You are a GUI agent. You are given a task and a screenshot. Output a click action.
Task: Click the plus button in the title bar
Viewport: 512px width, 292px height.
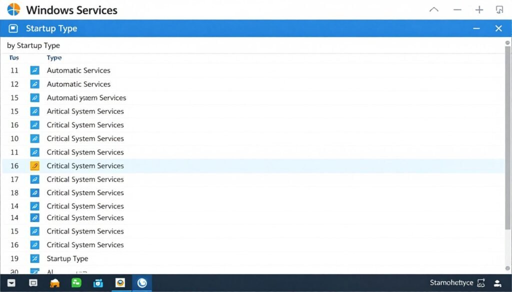pyautogui.click(x=479, y=9)
